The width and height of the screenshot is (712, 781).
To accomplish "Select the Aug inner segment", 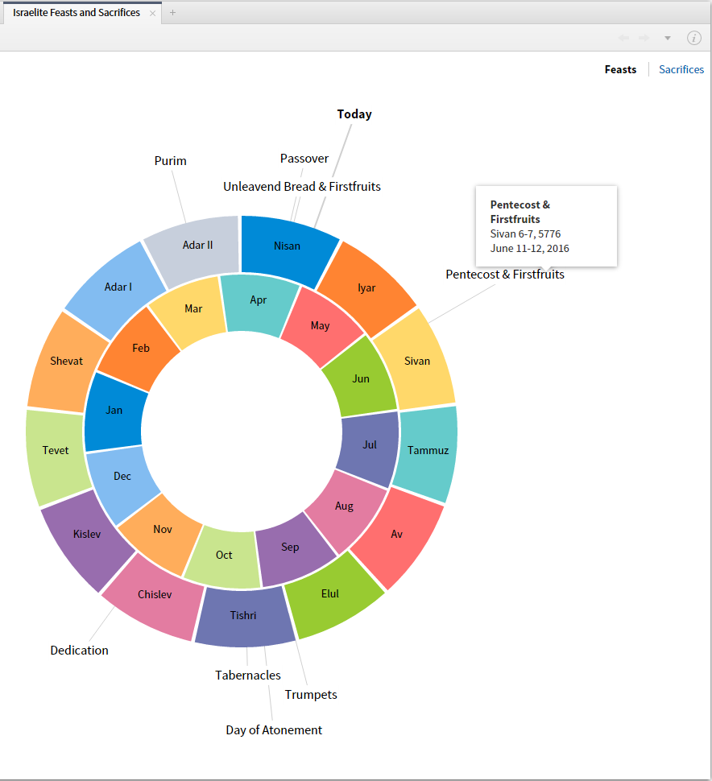I will pyautogui.click(x=344, y=506).
